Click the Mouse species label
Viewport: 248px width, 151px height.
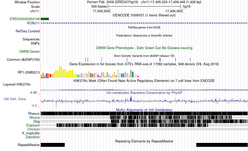pos(34,118)
